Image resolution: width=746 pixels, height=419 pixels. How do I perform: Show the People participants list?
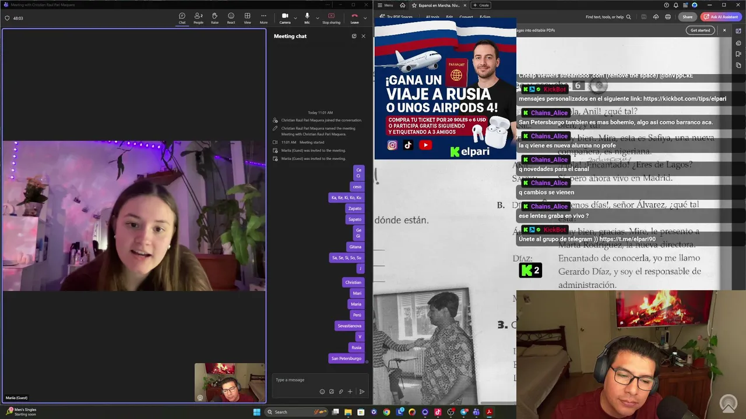click(x=198, y=18)
